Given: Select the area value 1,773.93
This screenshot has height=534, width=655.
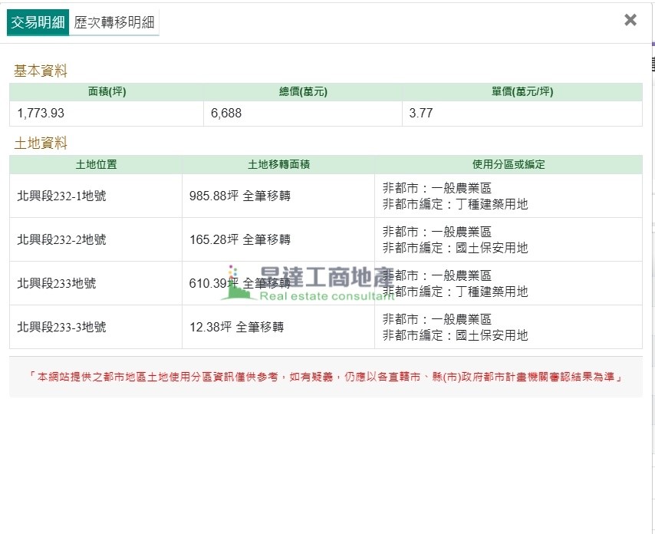Looking at the screenshot, I should coord(41,113).
